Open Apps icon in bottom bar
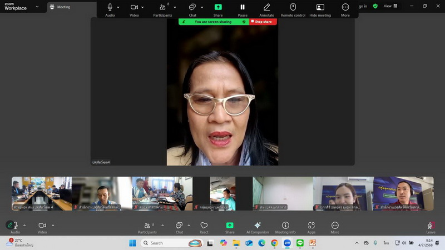This screenshot has width=445, height=250. coord(311,226)
